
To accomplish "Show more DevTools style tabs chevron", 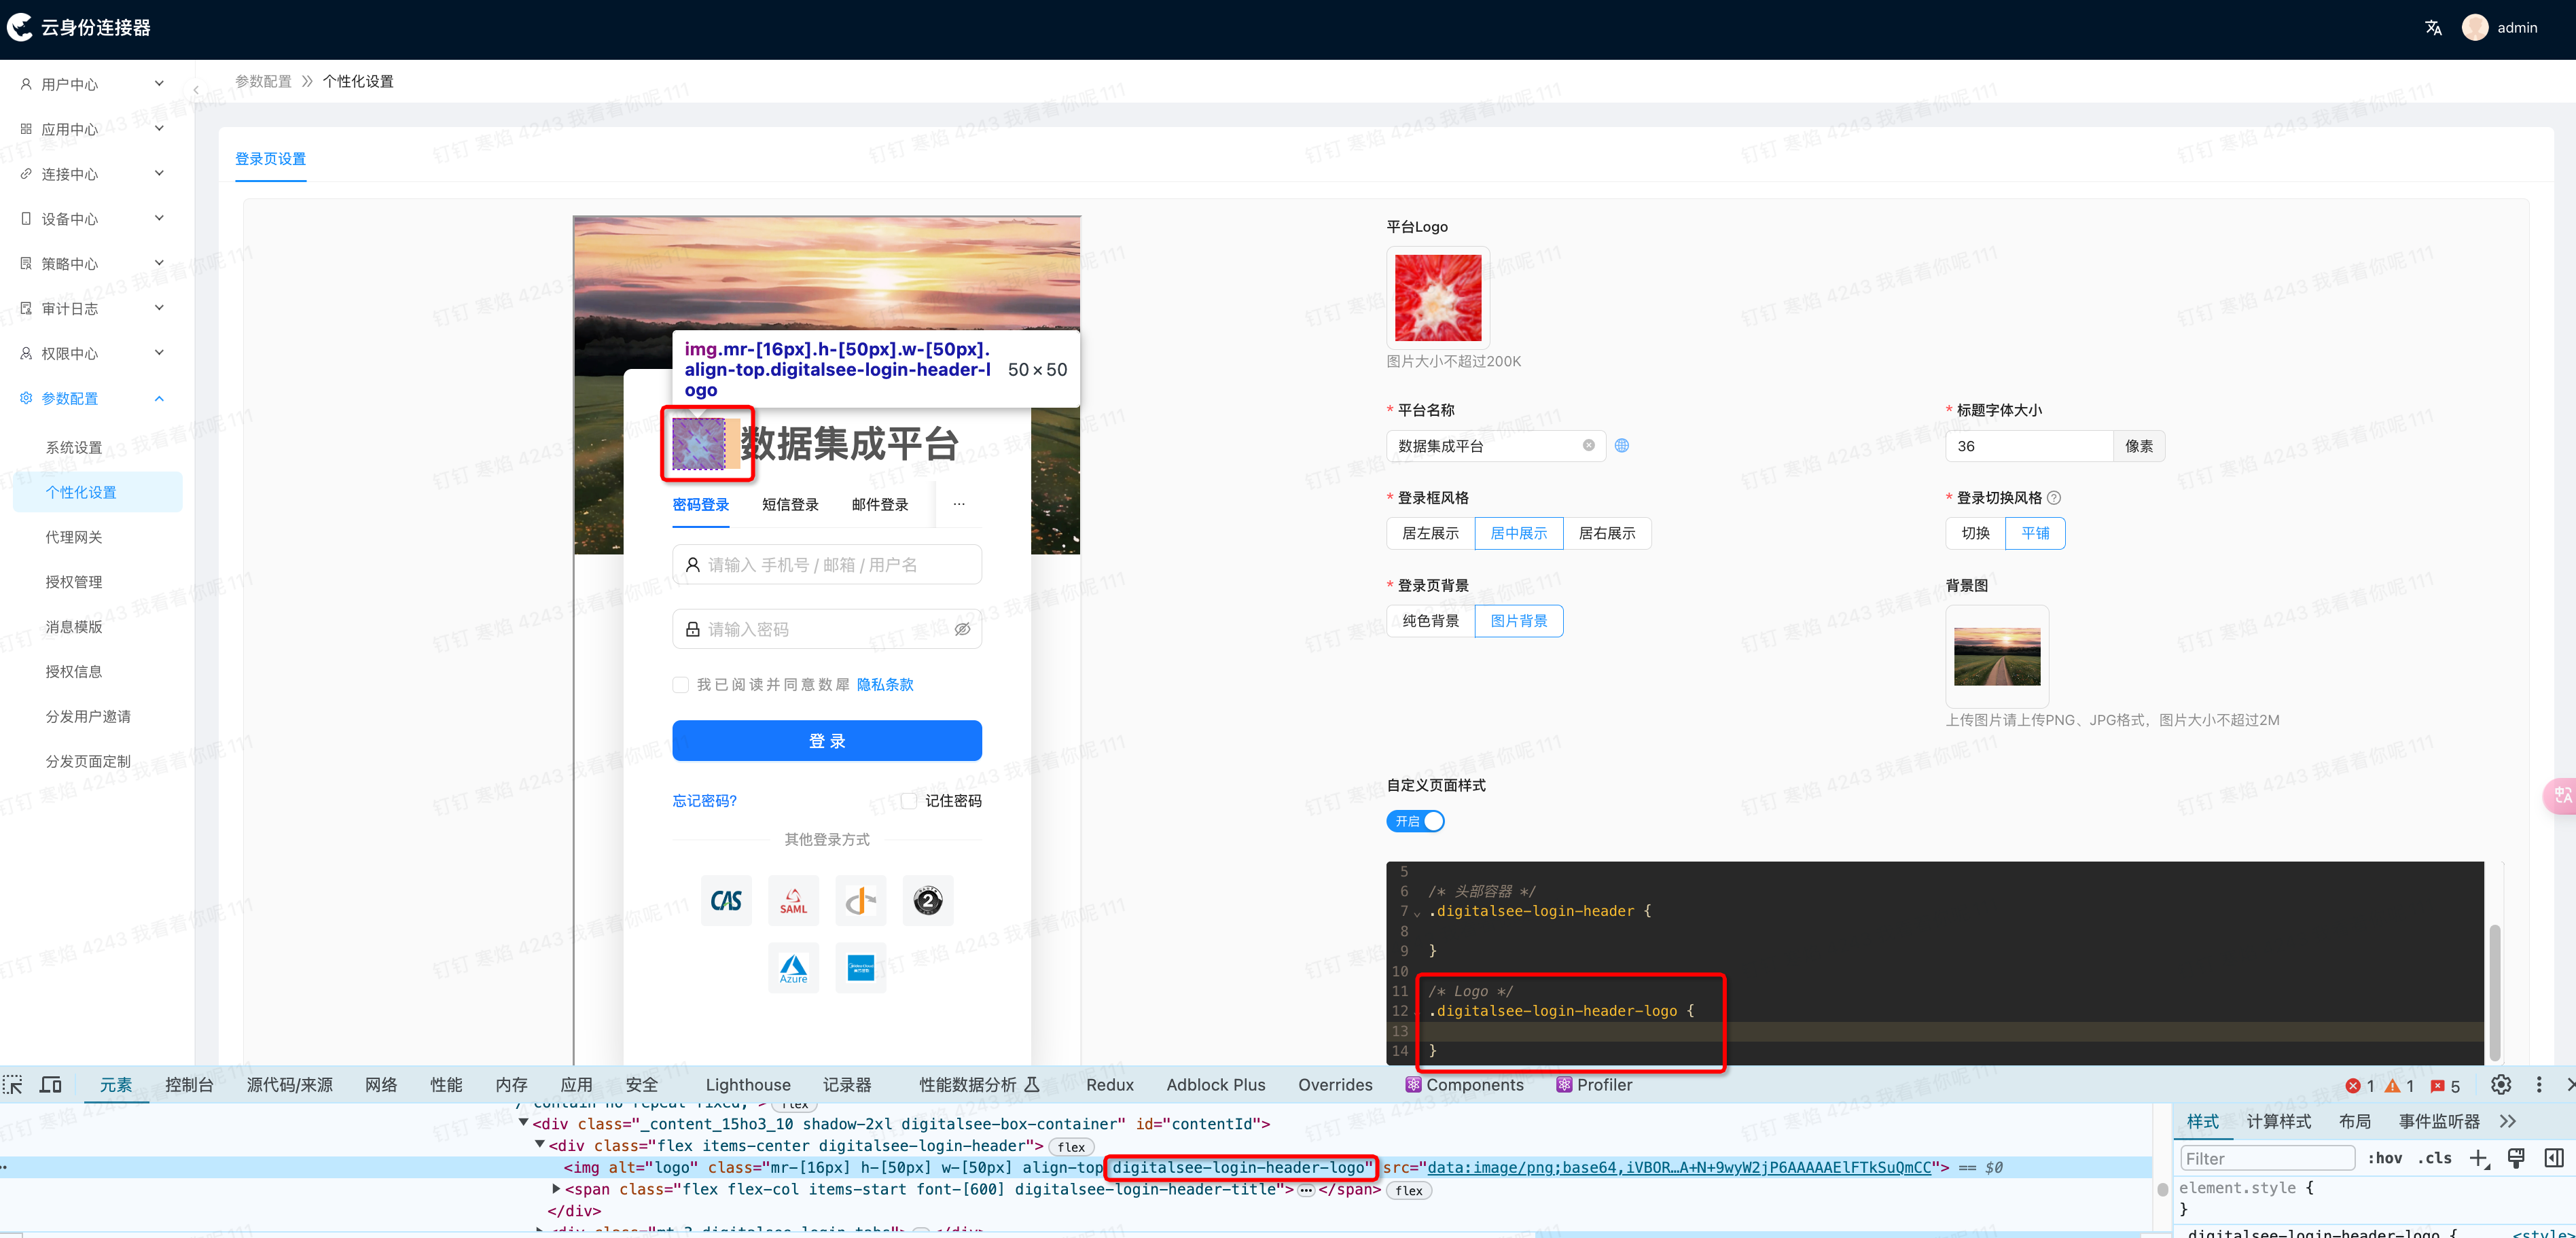I will coord(2507,1121).
